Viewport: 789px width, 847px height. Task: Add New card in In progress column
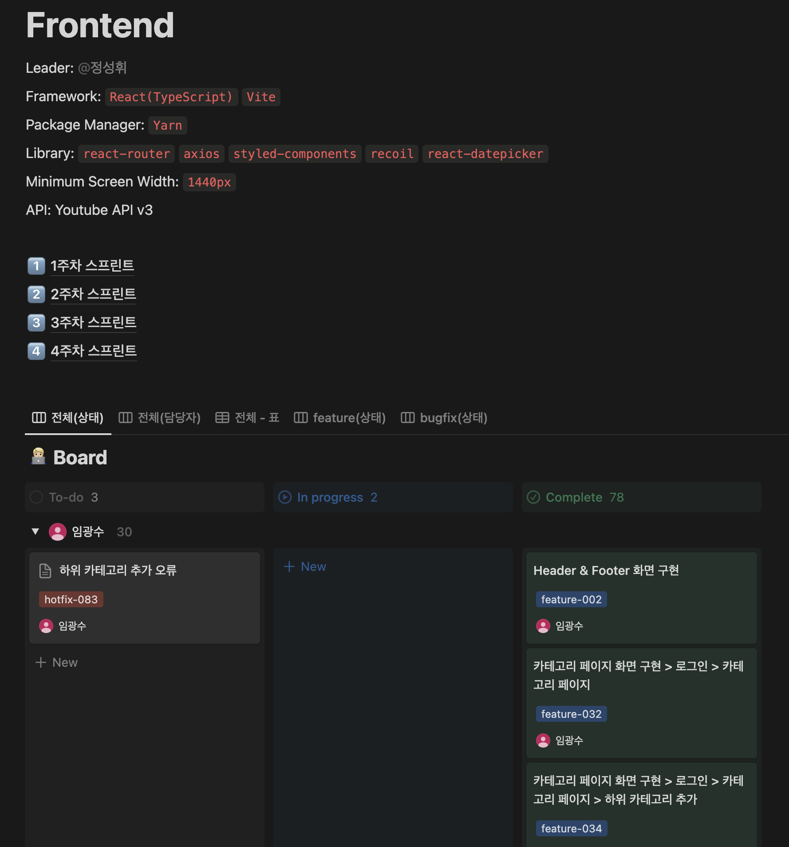(x=305, y=566)
